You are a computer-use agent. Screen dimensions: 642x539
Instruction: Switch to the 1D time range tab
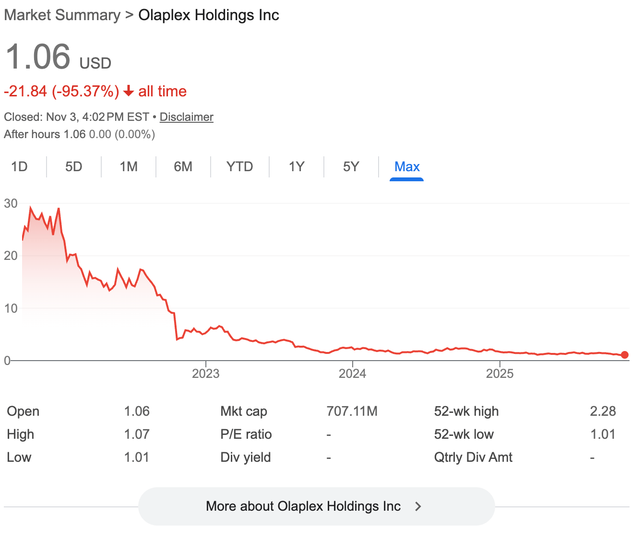(19, 167)
